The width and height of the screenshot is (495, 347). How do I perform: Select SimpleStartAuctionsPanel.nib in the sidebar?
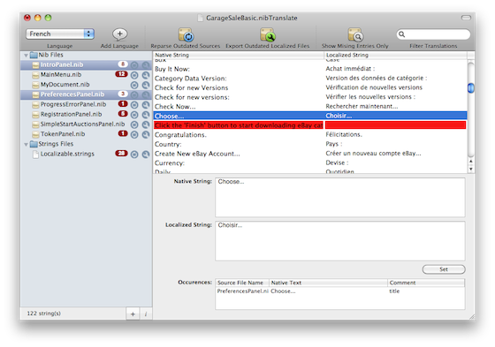82,124
